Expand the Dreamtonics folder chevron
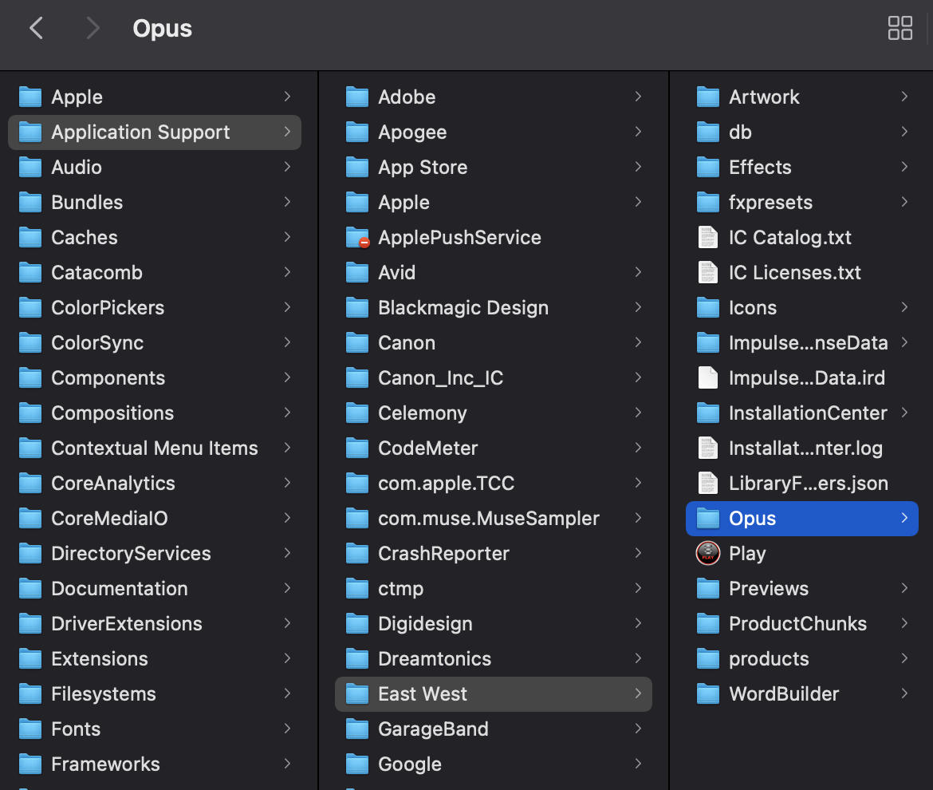The width and height of the screenshot is (933, 790). 637,658
